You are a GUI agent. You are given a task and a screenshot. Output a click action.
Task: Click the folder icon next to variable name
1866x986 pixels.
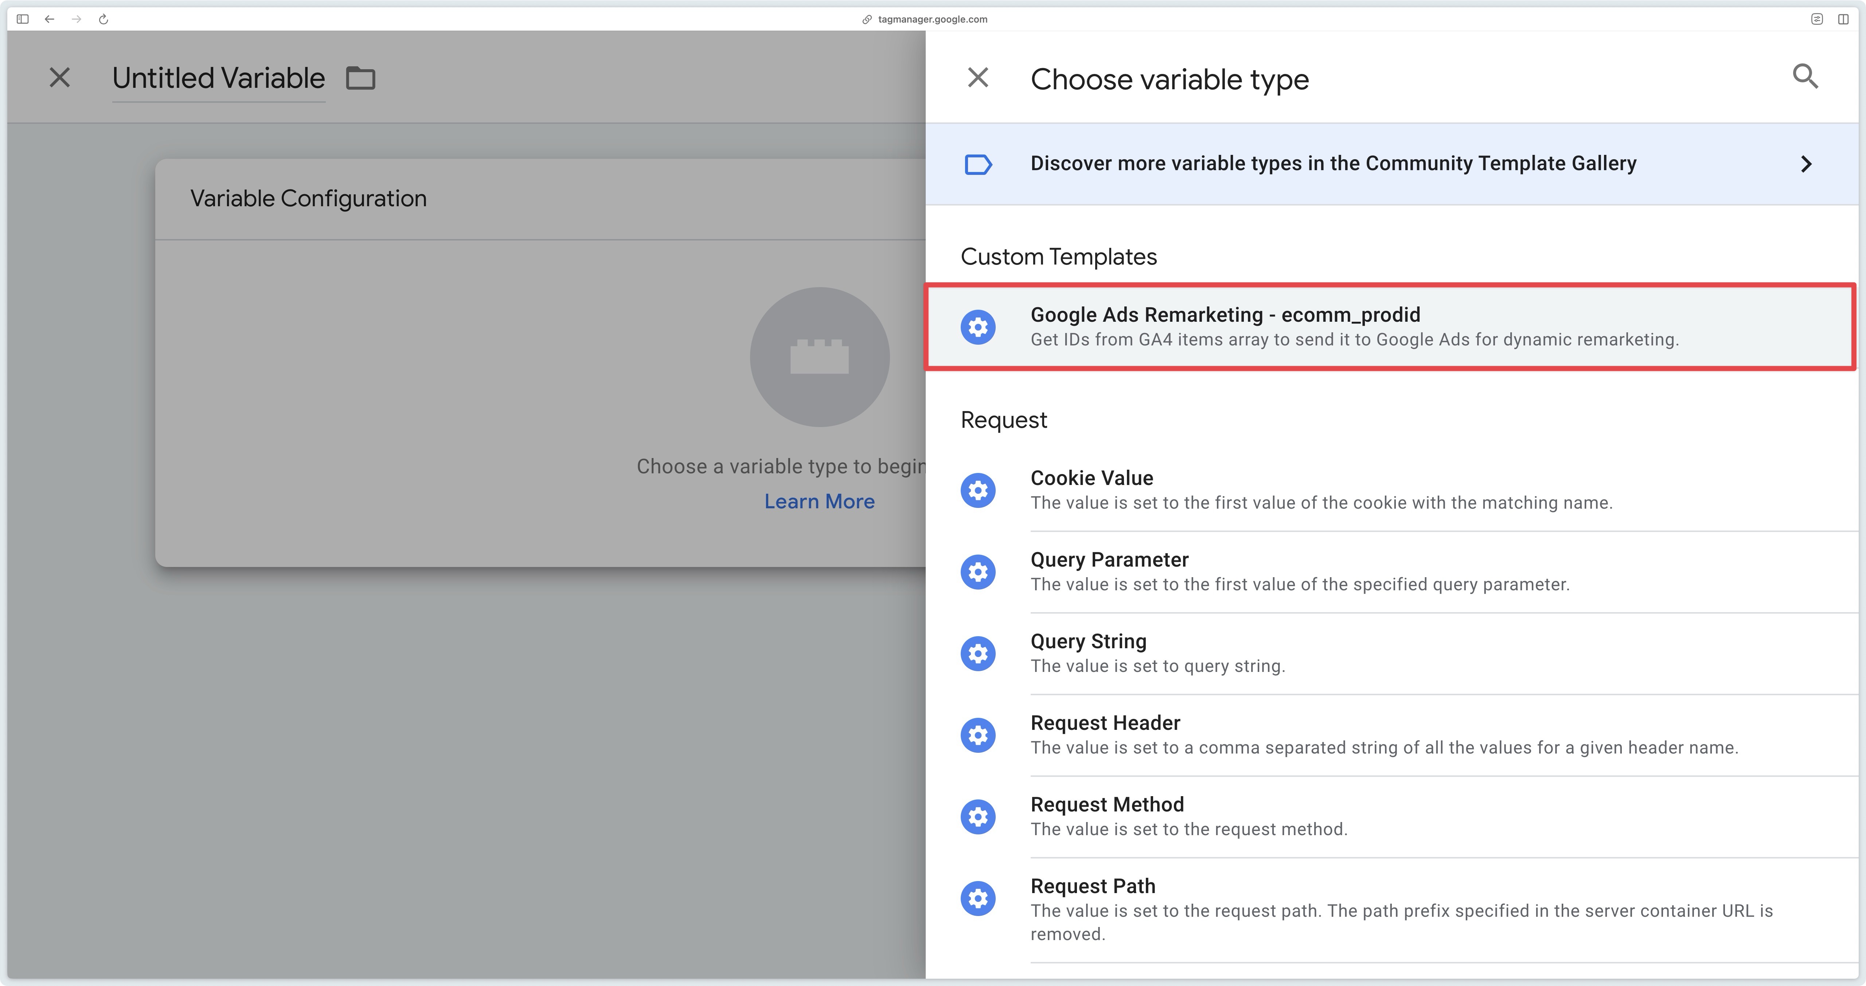coord(360,78)
